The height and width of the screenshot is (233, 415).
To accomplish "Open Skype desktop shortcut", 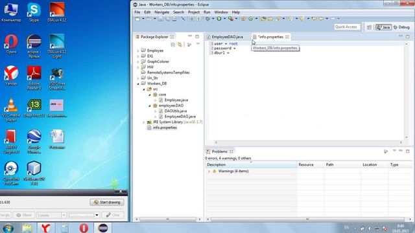I will pos(34,12).
